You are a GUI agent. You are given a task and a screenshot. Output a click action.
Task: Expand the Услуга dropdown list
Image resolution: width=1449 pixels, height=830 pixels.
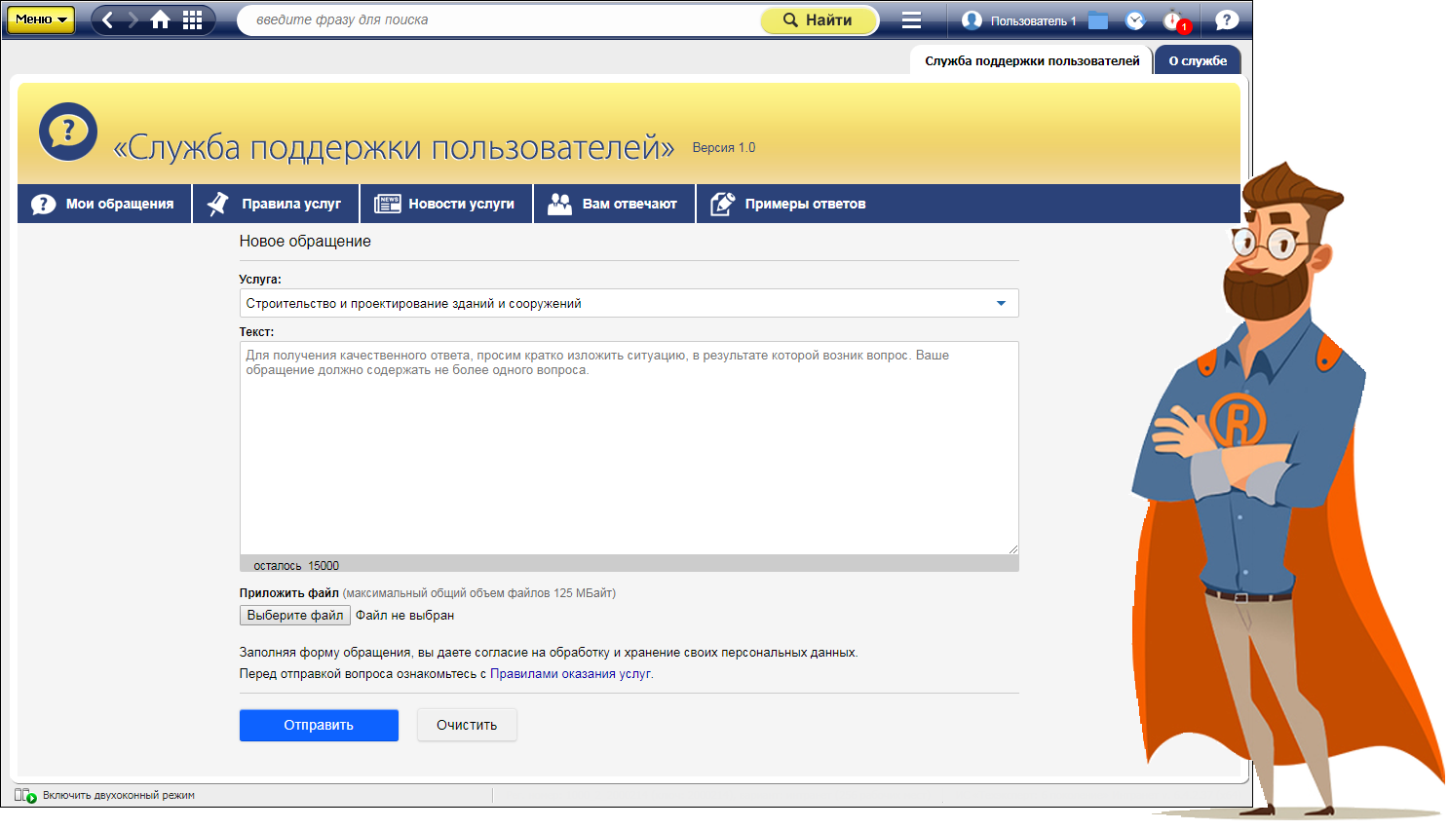pos(1001,303)
